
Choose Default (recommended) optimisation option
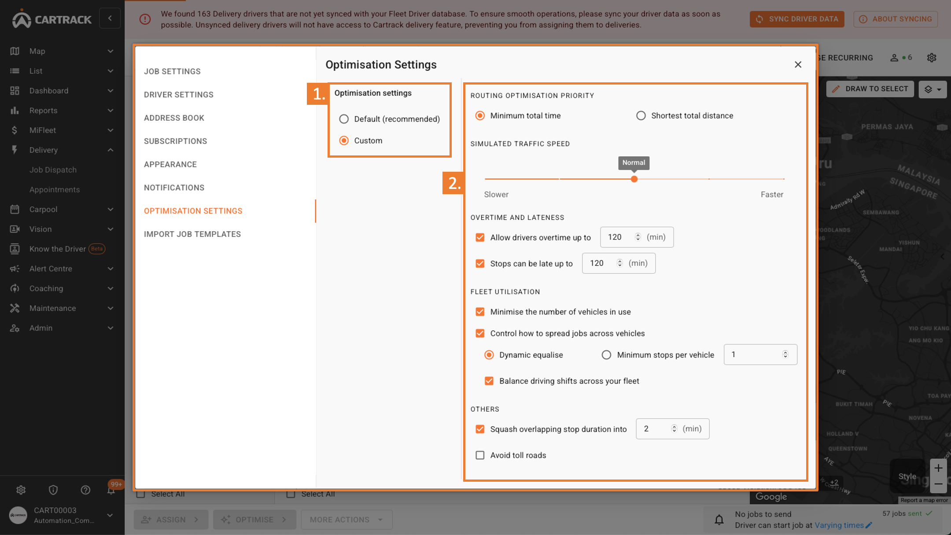pos(344,119)
